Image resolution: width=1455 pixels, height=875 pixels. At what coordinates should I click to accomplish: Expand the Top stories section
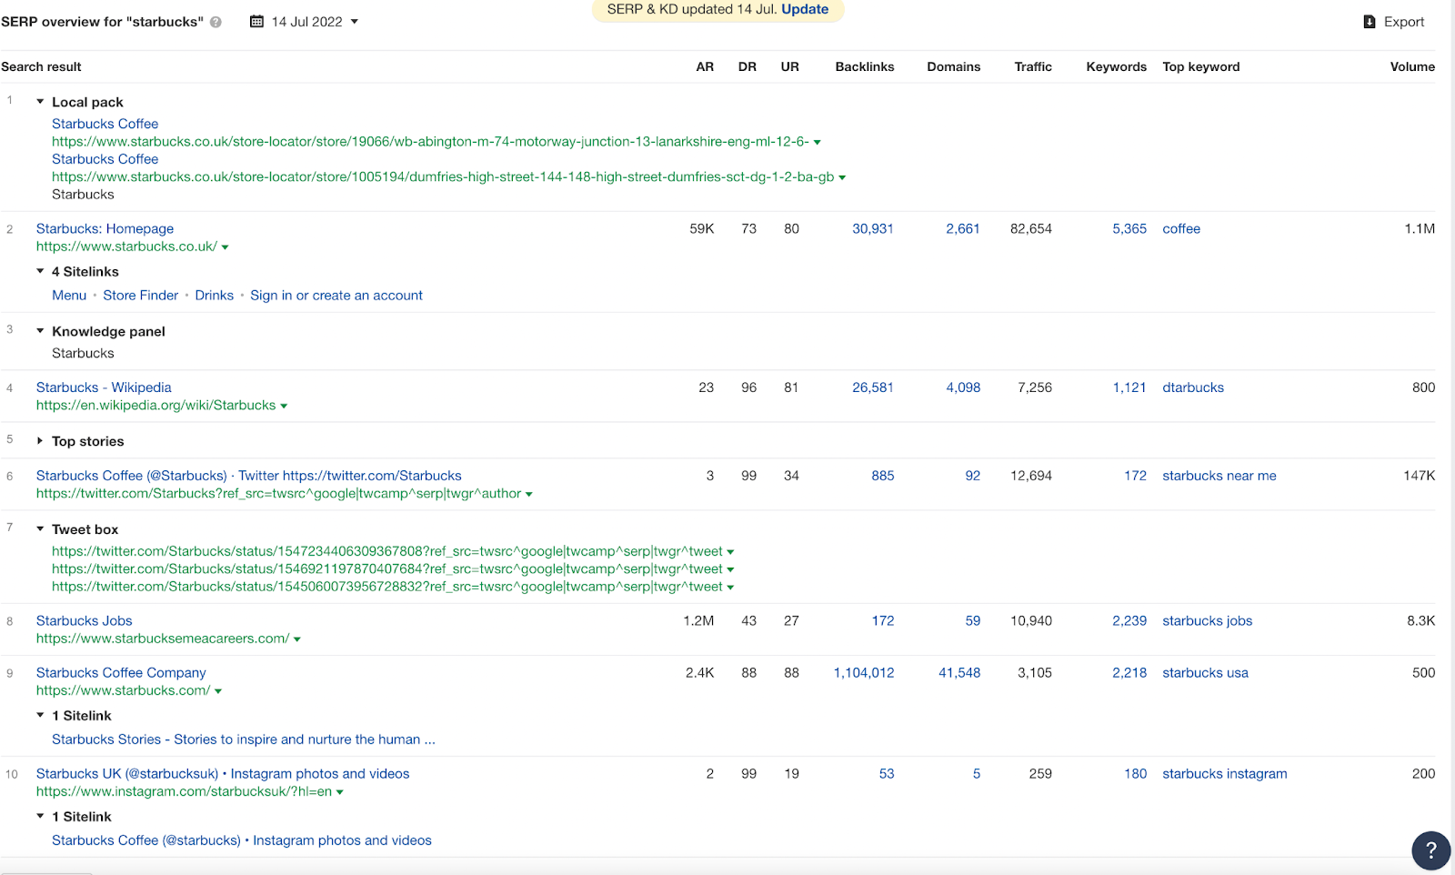click(40, 441)
